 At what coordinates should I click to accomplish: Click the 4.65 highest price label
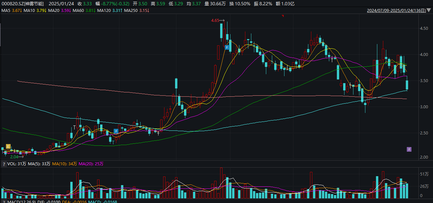click(215, 21)
